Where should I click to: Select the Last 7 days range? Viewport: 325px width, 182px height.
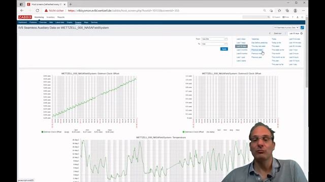pyautogui.click(x=241, y=42)
